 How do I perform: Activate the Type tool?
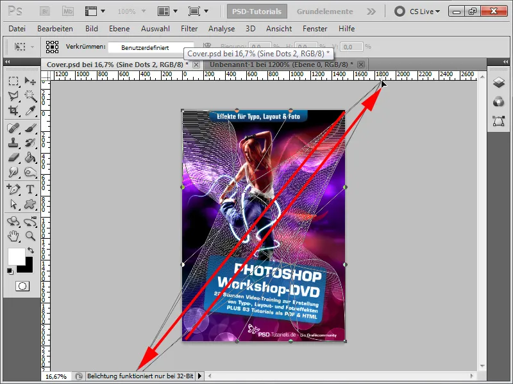pyautogui.click(x=30, y=189)
